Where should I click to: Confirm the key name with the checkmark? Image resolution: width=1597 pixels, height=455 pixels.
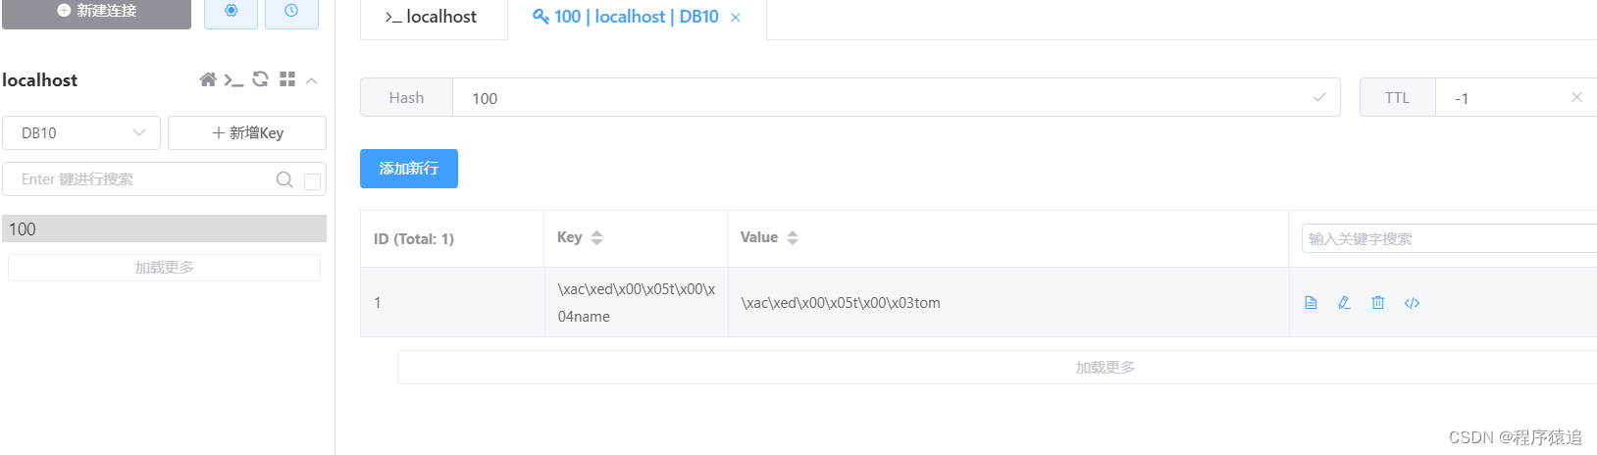click(x=1319, y=97)
